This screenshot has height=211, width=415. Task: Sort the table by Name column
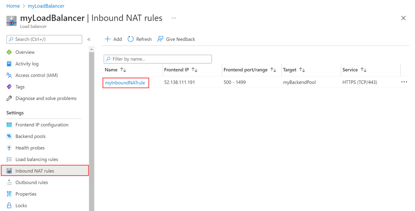[116, 70]
